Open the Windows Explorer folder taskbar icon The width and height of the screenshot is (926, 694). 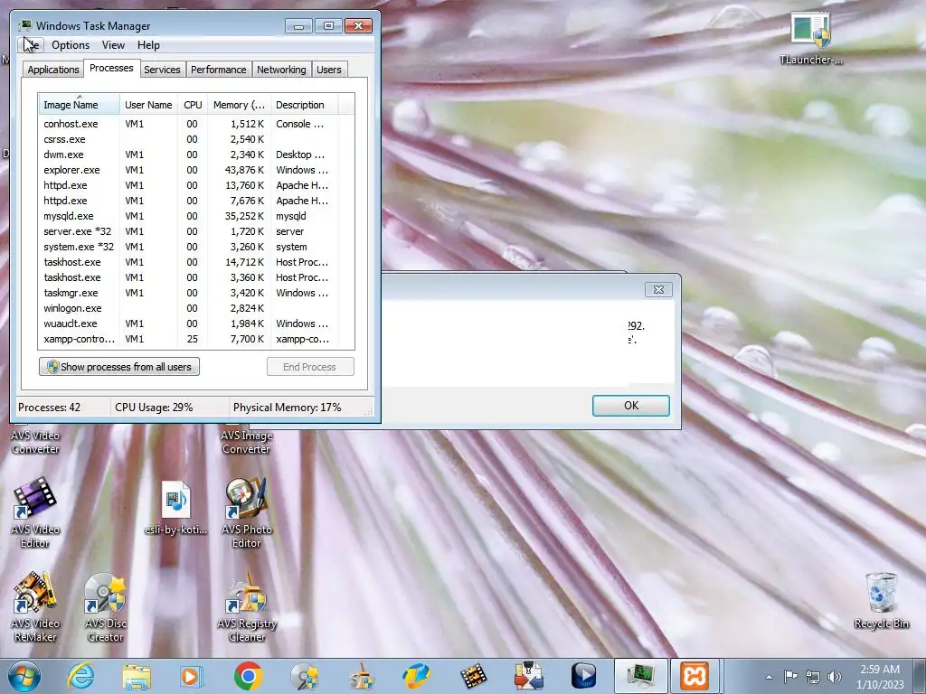click(137, 676)
